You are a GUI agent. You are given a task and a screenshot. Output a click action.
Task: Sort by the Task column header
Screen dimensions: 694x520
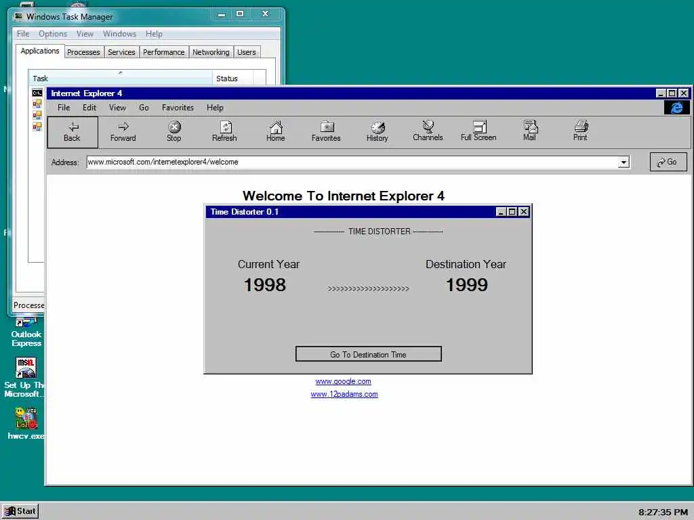pos(121,79)
